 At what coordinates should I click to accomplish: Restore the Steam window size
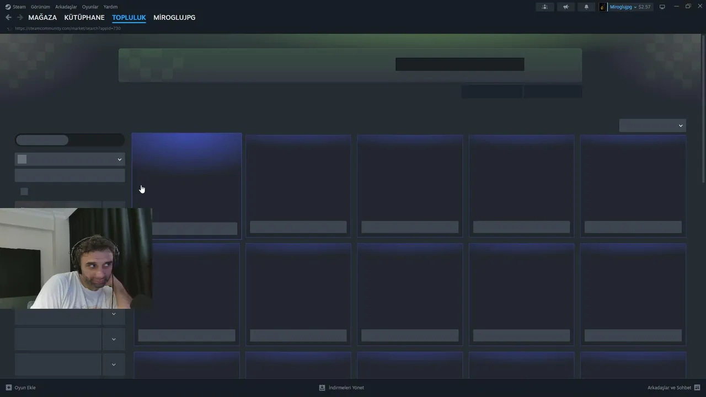[688, 7]
